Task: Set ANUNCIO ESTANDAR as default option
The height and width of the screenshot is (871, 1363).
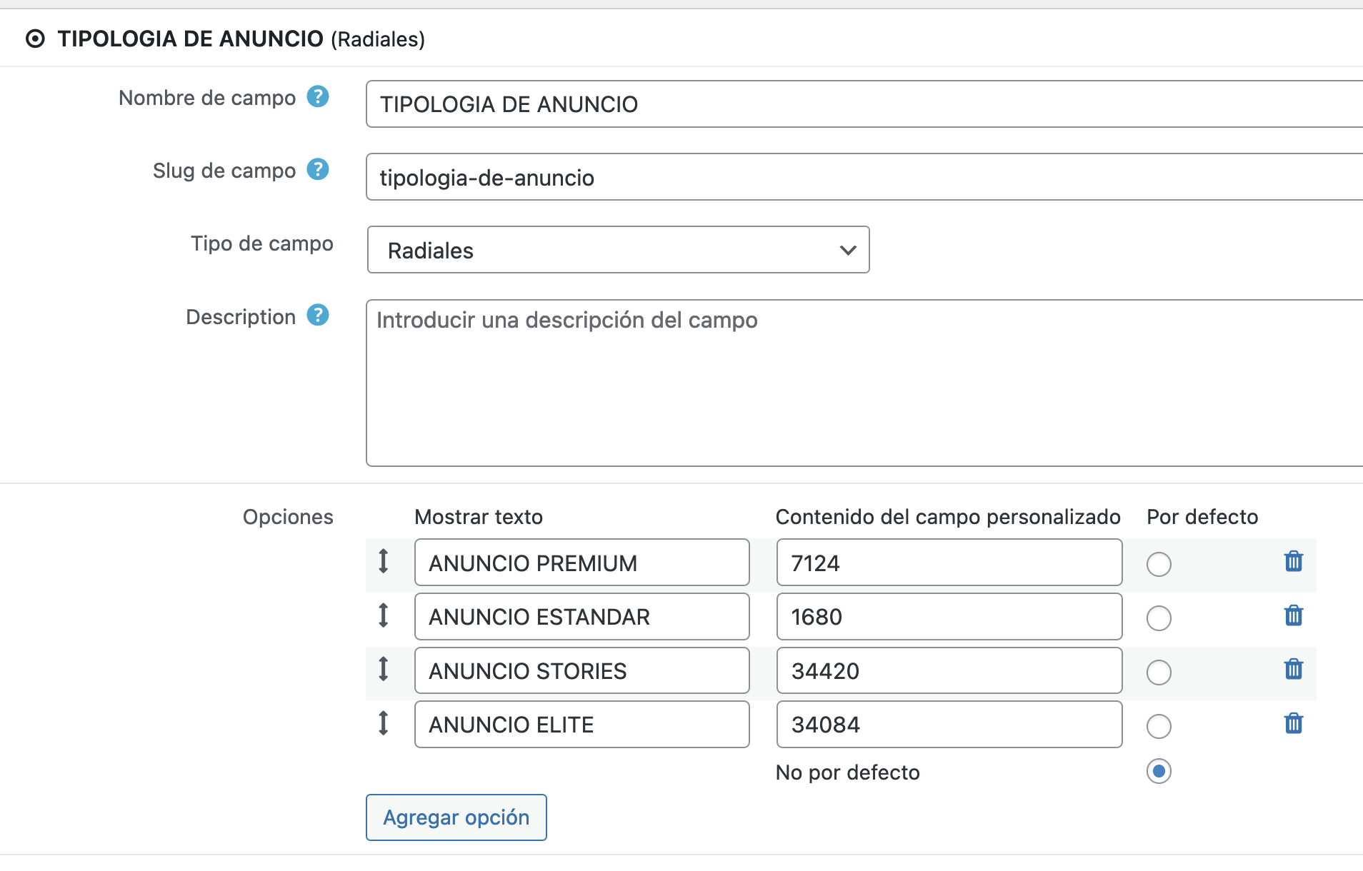Action: [1159, 618]
